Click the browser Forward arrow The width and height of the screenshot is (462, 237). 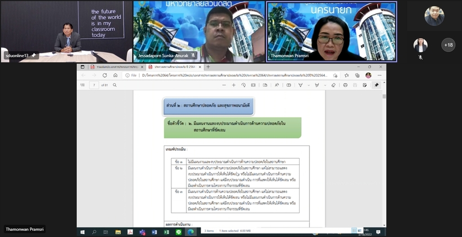click(94, 75)
